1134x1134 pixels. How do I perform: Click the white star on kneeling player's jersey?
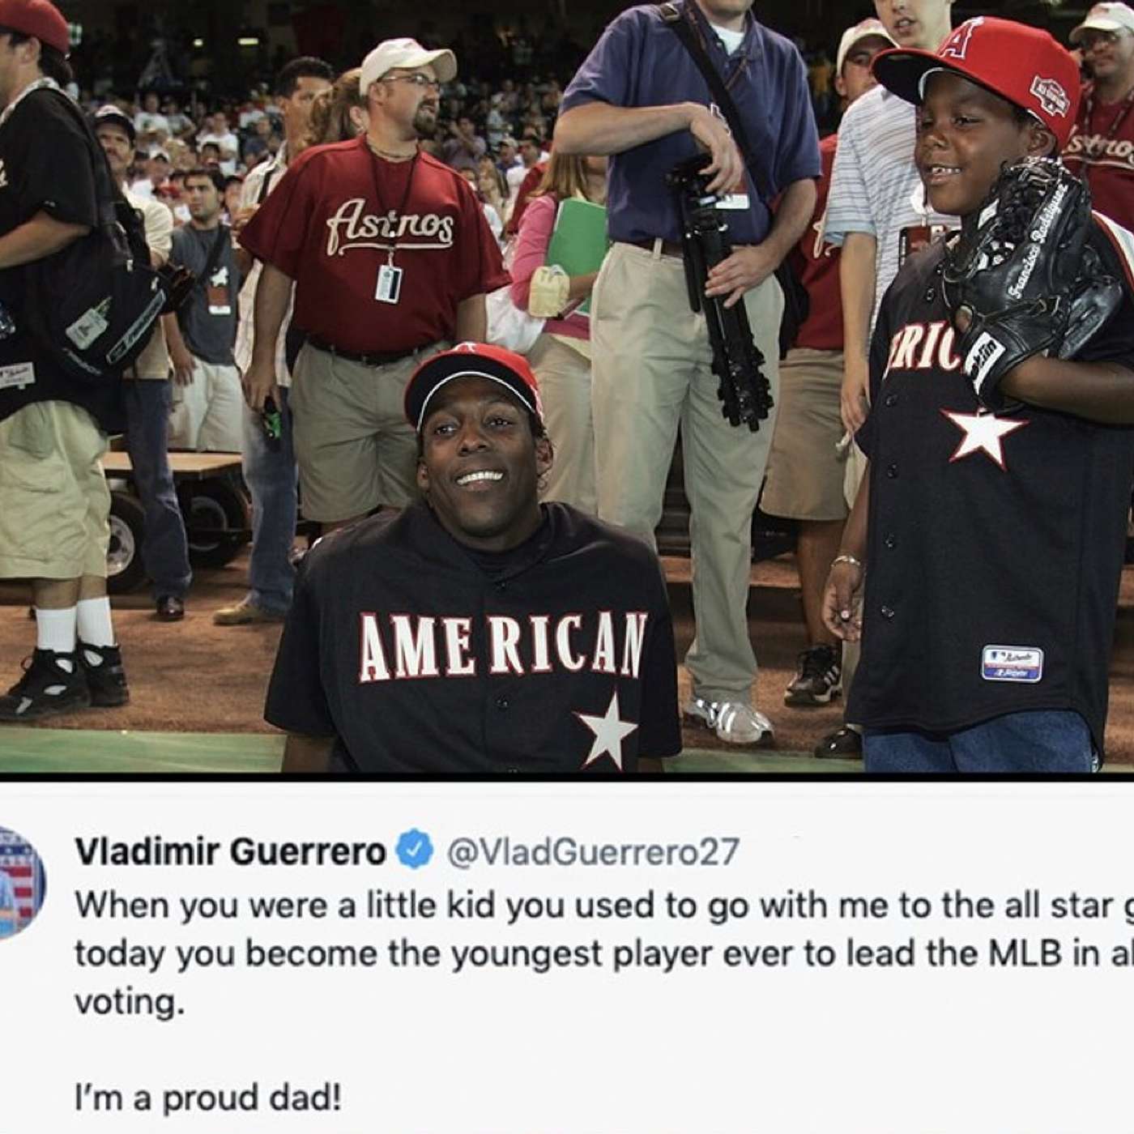tap(605, 733)
